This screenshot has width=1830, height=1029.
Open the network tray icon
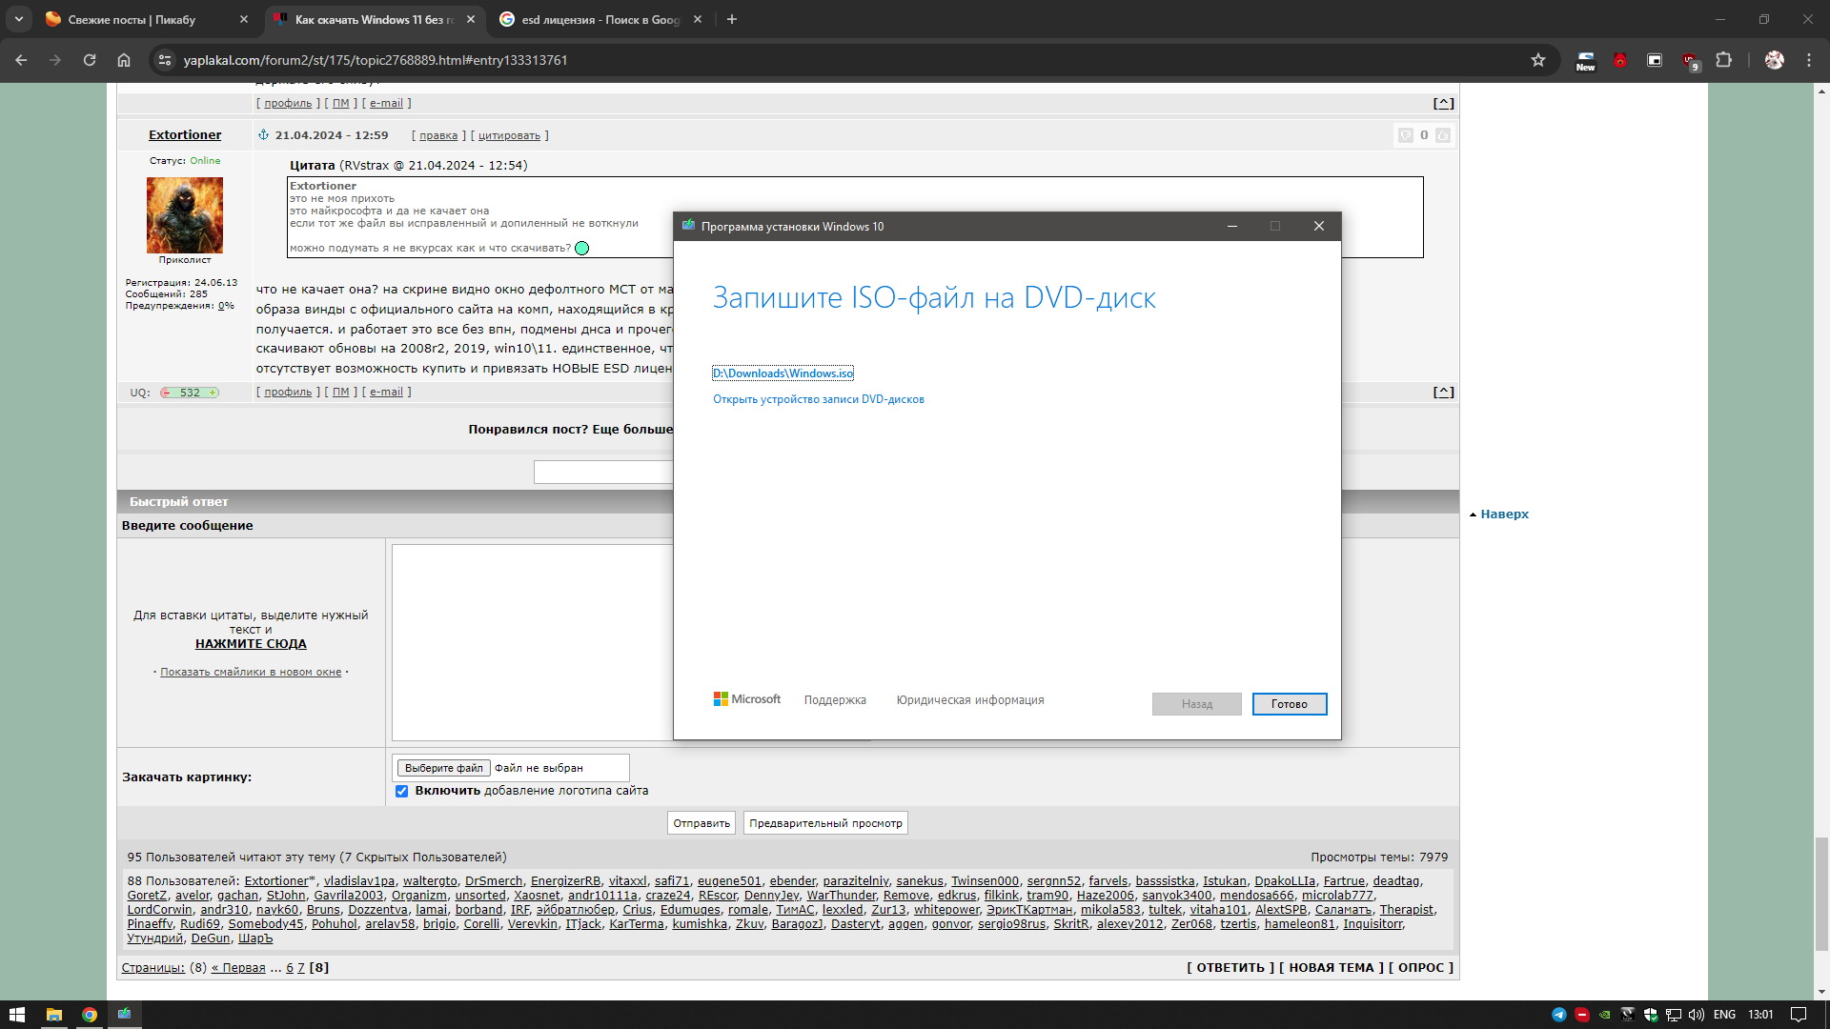click(x=1674, y=1015)
